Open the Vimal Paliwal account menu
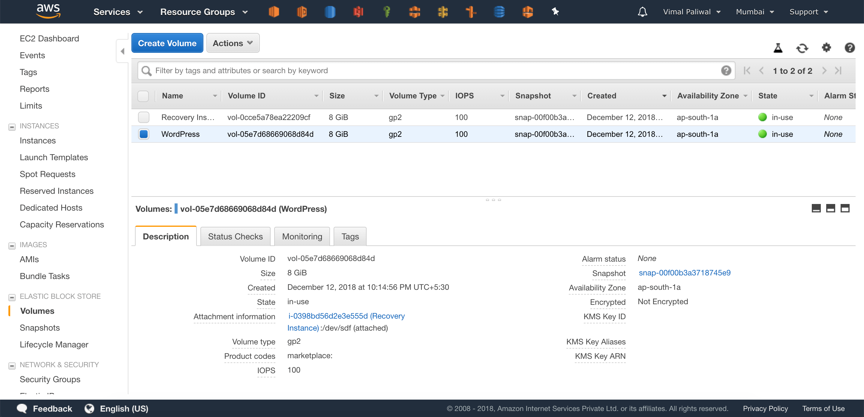 691,12
